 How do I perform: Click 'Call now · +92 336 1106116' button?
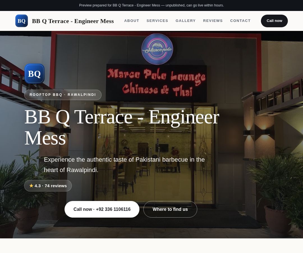pyautogui.click(x=102, y=209)
